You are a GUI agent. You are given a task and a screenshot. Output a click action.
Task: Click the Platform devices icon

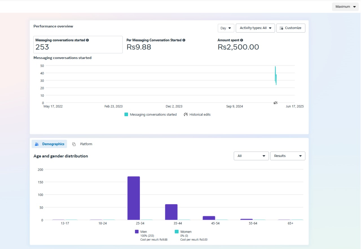pos(74,144)
